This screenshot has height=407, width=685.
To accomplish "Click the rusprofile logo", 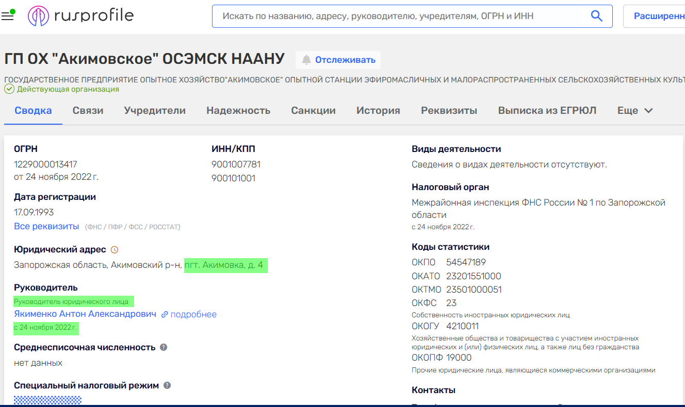I will tap(80, 16).
